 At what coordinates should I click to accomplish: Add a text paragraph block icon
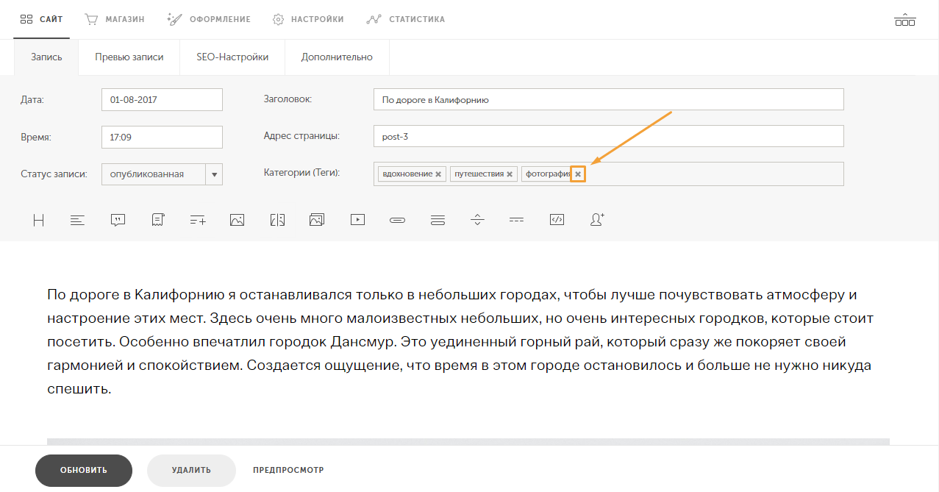click(78, 219)
